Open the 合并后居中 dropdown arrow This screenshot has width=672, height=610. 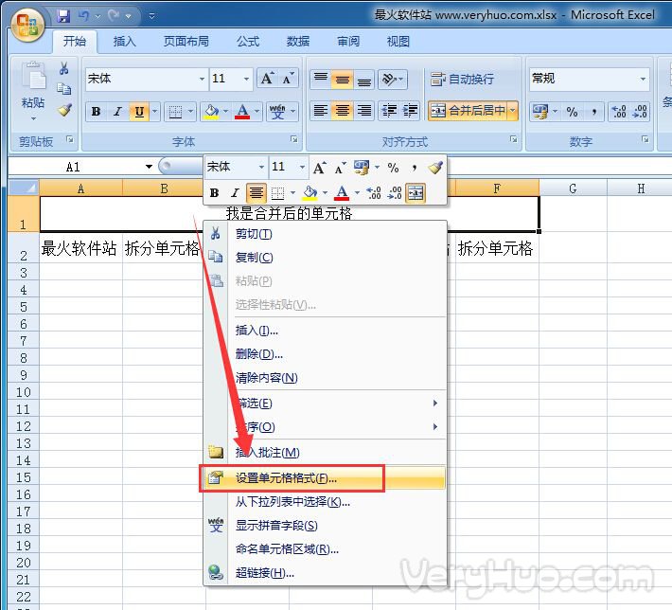[513, 111]
